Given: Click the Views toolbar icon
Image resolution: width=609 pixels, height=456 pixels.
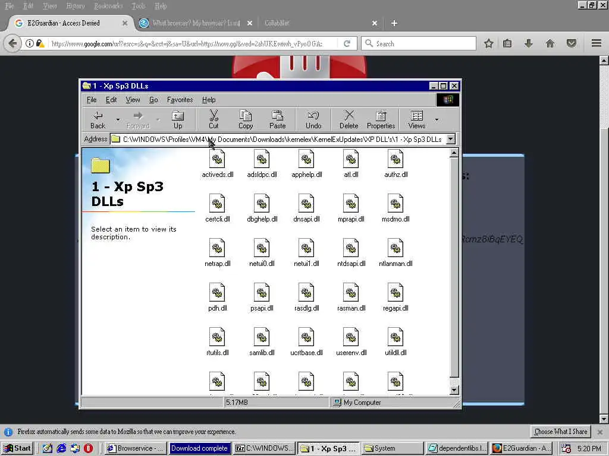Looking at the screenshot, I should (x=417, y=120).
